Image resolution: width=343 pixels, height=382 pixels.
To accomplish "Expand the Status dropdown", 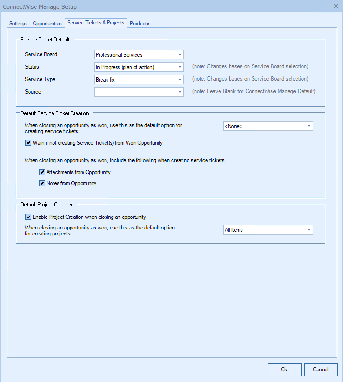I will [x=139, y=67].
